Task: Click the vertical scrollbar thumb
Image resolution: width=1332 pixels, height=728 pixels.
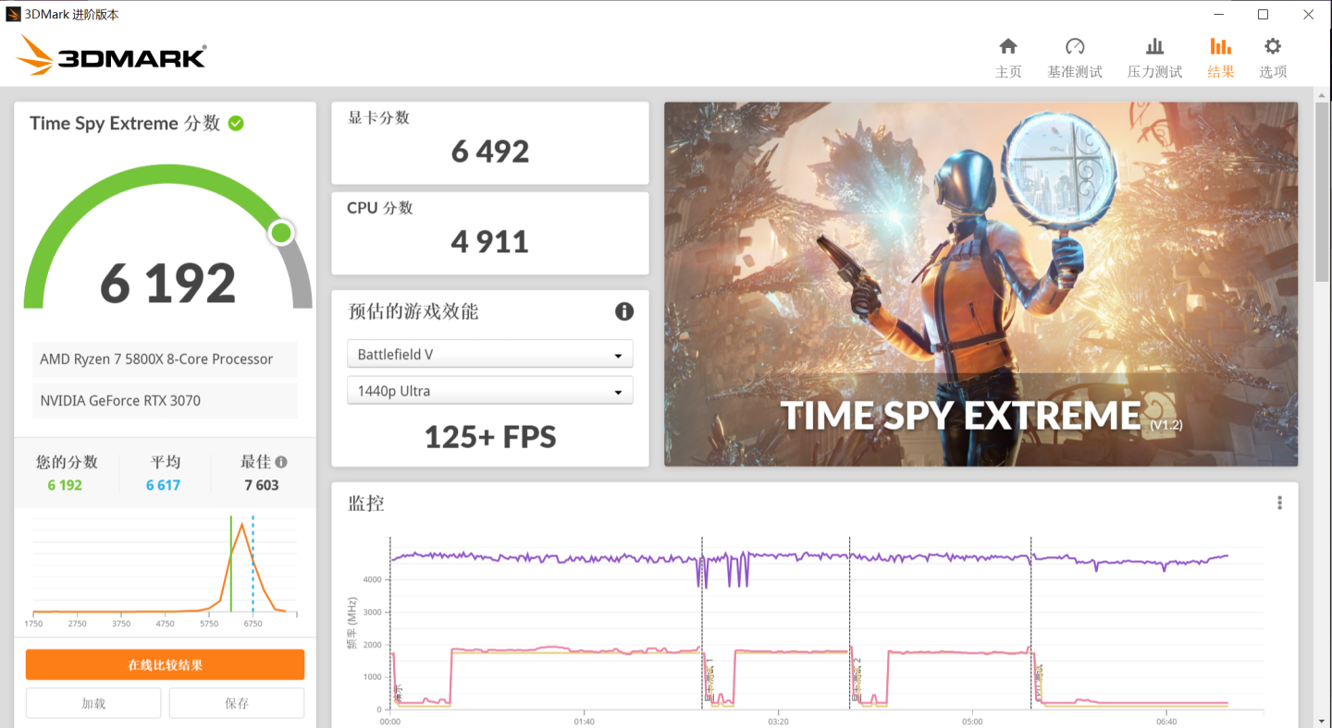Action: 1323,192
